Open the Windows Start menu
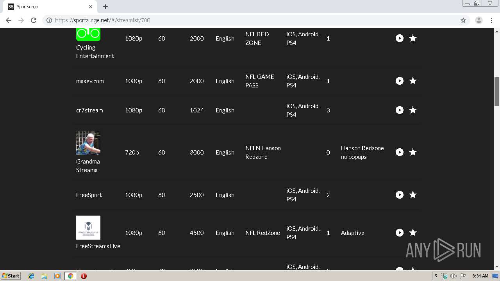 [11, 276]
